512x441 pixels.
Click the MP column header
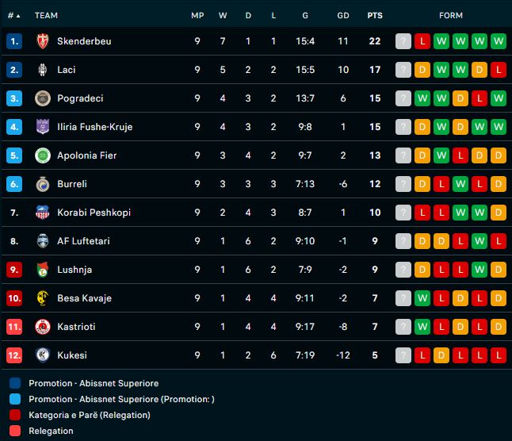click(x=197, y=16)
